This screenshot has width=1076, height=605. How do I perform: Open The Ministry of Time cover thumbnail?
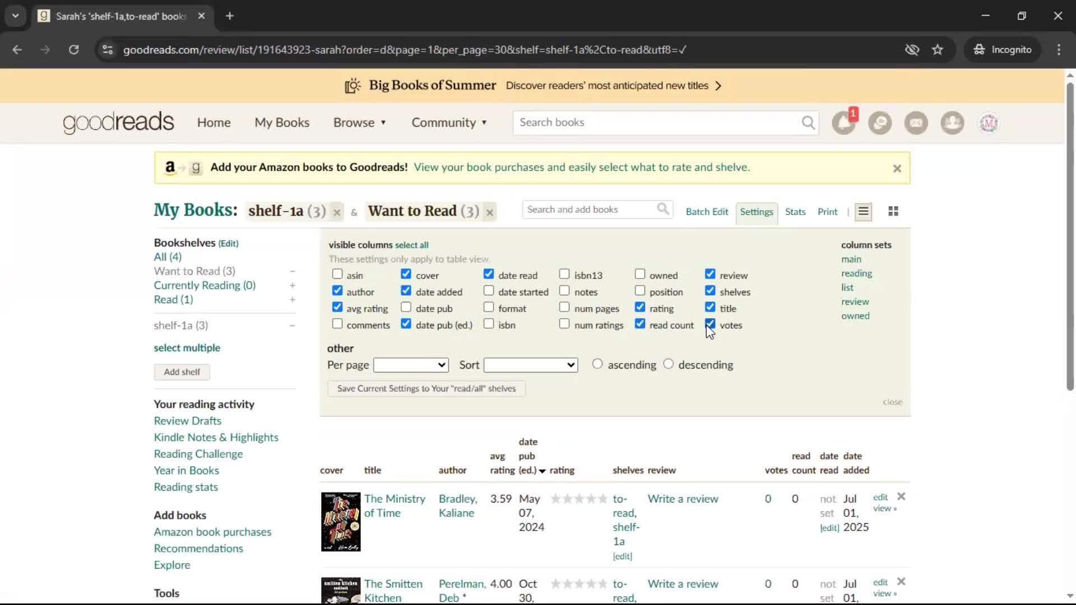point(341,522)
